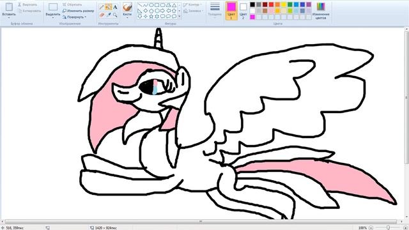Choose the Pentagon shape
The height and width of the screenshot is (230, 409).
(151, 11)
